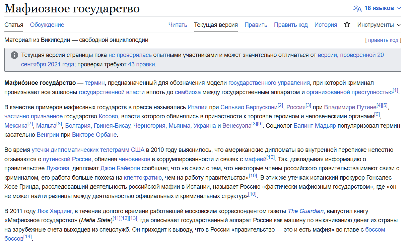Open the 'путинской России' link
Screen dimensions: 408x246
pyautogui.click(x=67, y=159)
